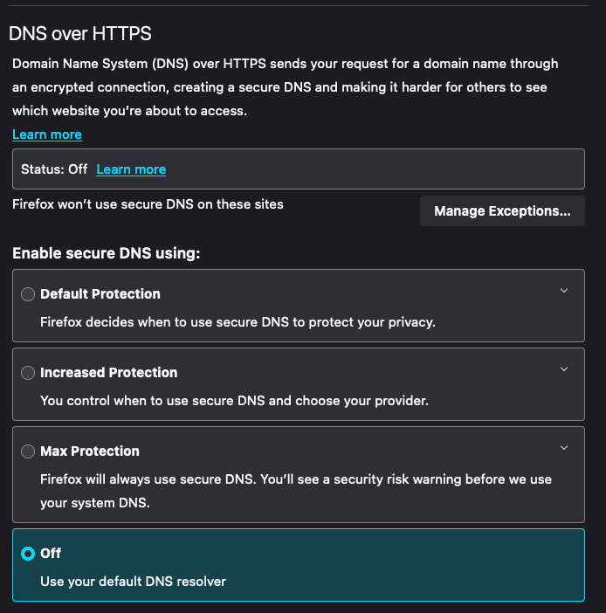The image size is (606, 613).
Task: Click the Default Protection bold label
Action: coord(100,294)
